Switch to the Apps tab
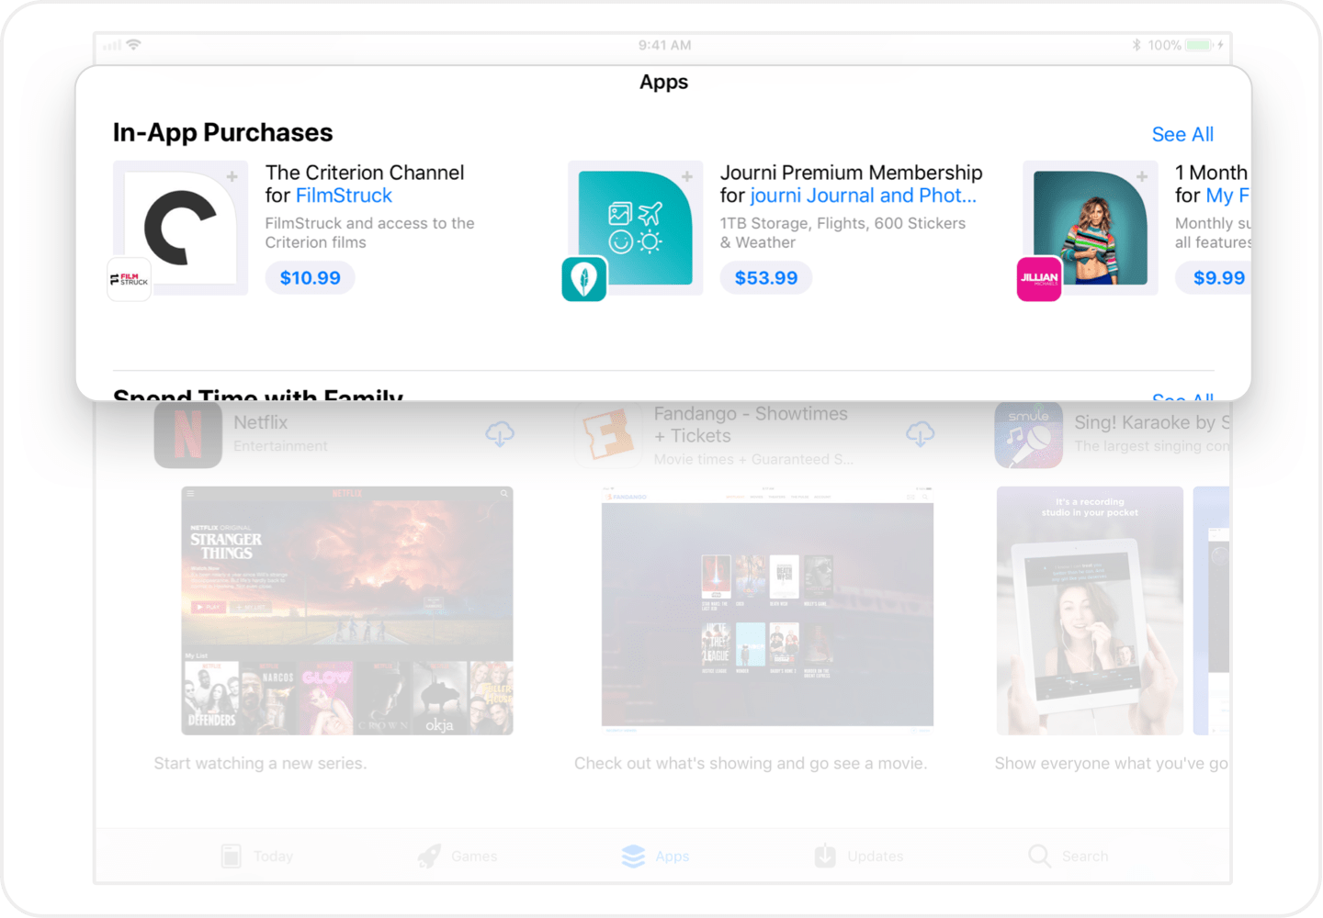 655,856
